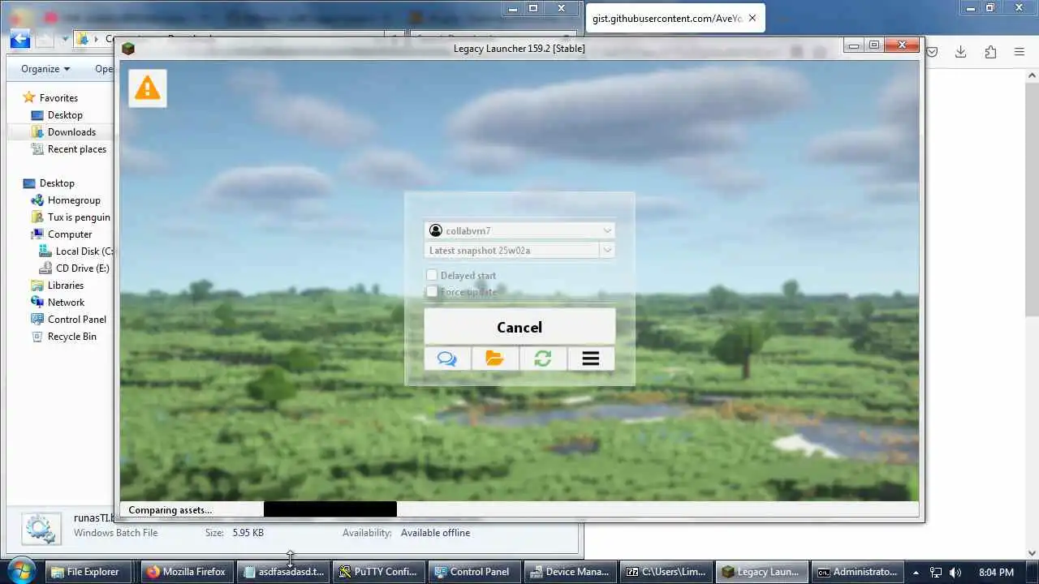The image size is (1039, 584).
Task: Click the Comparing assets status text
Action: click(170, 510)
